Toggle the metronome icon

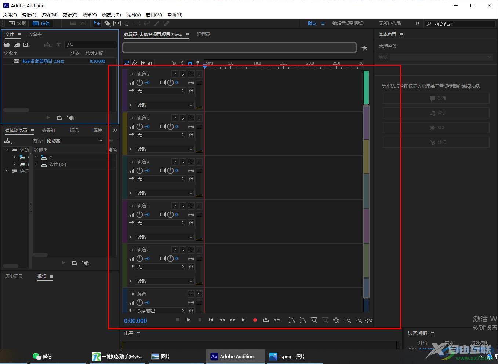[174, 63]
